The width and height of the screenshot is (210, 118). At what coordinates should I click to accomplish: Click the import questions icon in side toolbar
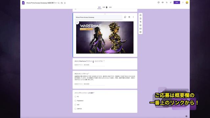click(140, 18)
